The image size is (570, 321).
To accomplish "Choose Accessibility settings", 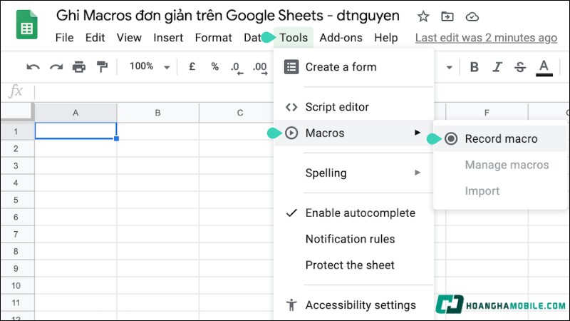I will click(353, 305).
